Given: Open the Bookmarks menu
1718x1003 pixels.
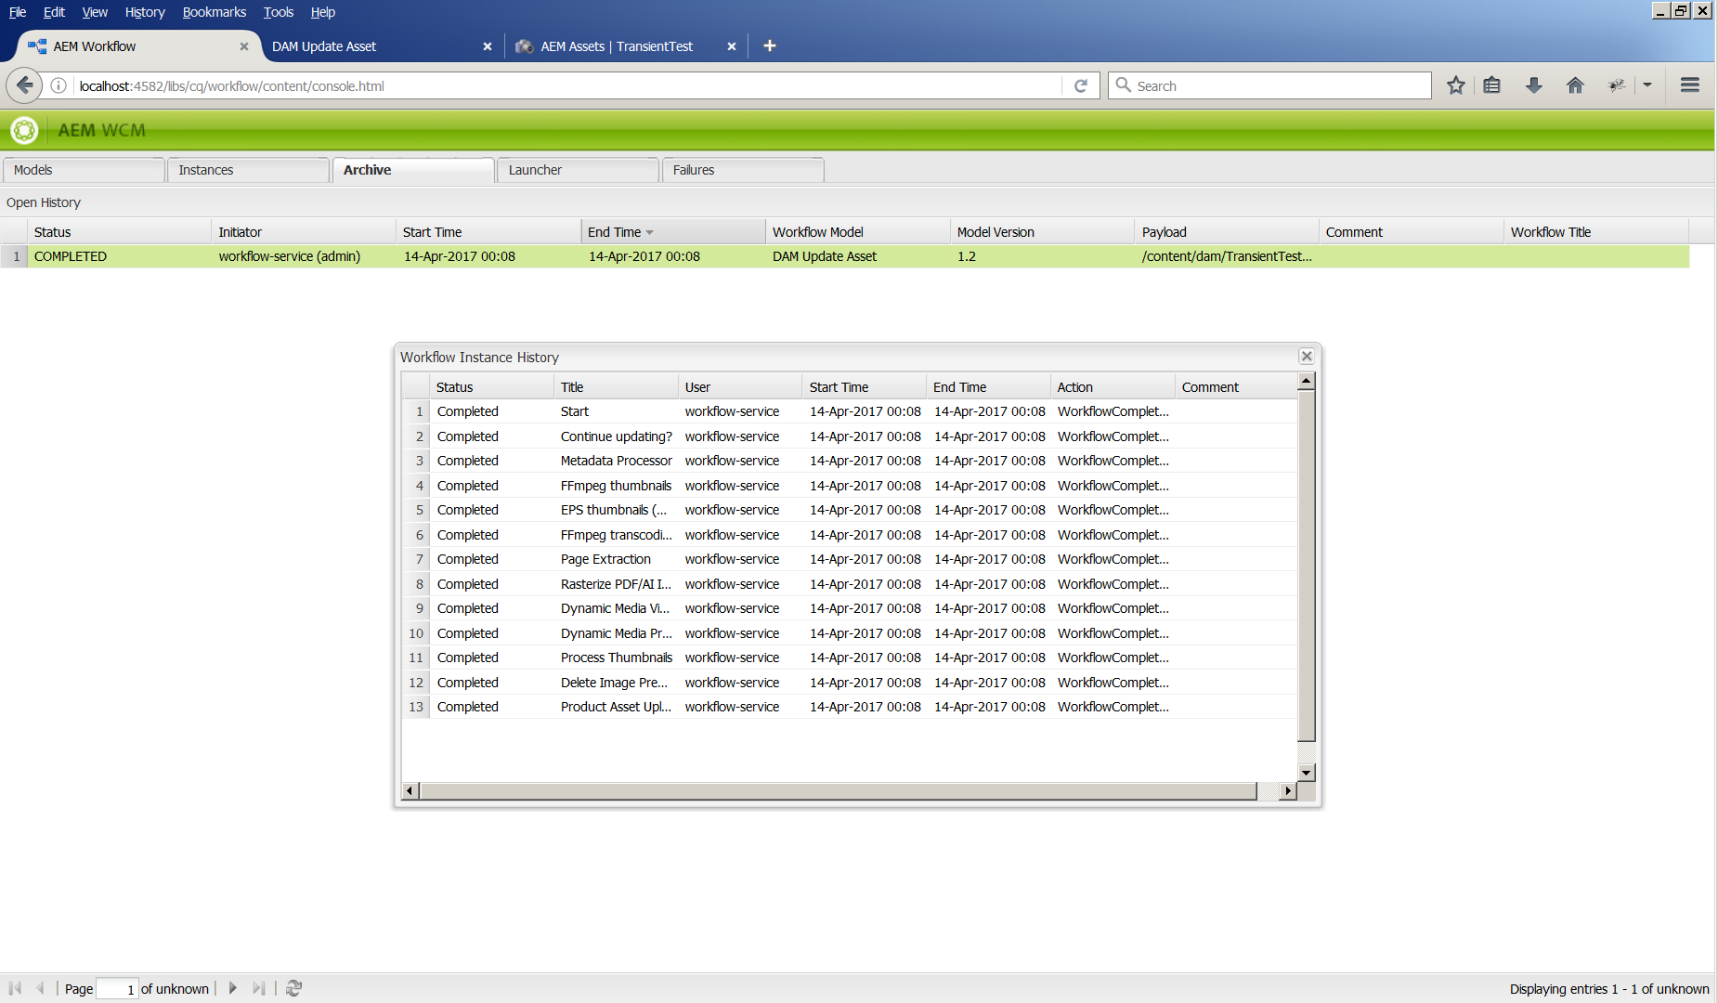Looking at the screenshot, I should 215,12.
